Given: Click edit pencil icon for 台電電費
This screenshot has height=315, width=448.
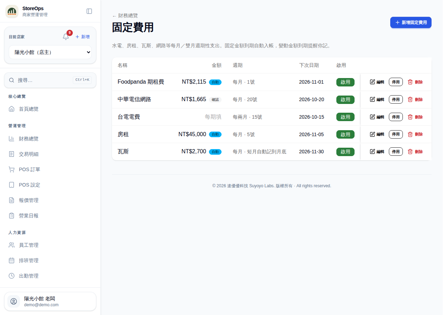Looking at the screenshot, I should 372,117.
